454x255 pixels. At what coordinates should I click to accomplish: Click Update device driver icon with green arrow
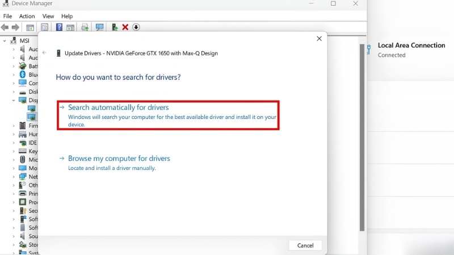tap(115, 27)
